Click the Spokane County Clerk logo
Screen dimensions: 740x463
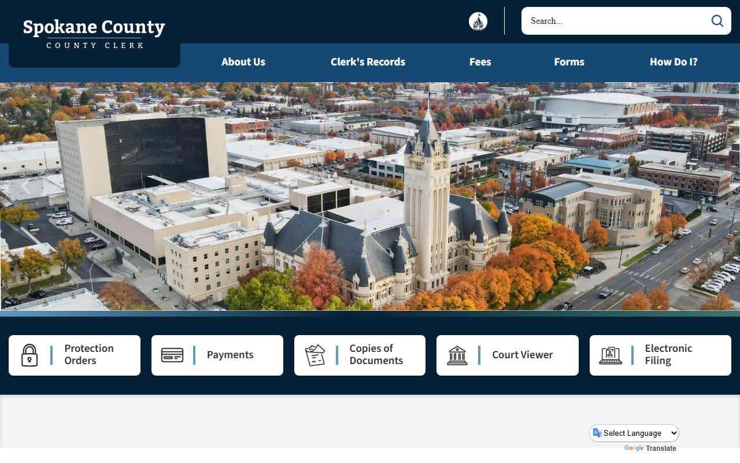point(94,34)
